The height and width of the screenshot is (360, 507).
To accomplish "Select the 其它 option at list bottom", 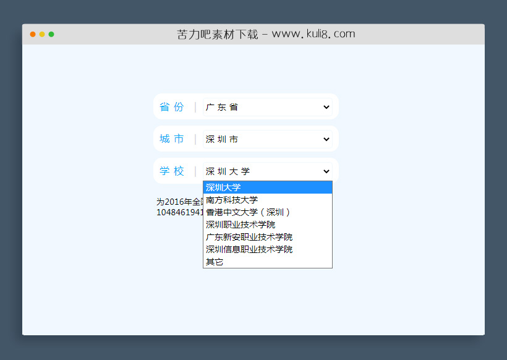I will point(214,261).
